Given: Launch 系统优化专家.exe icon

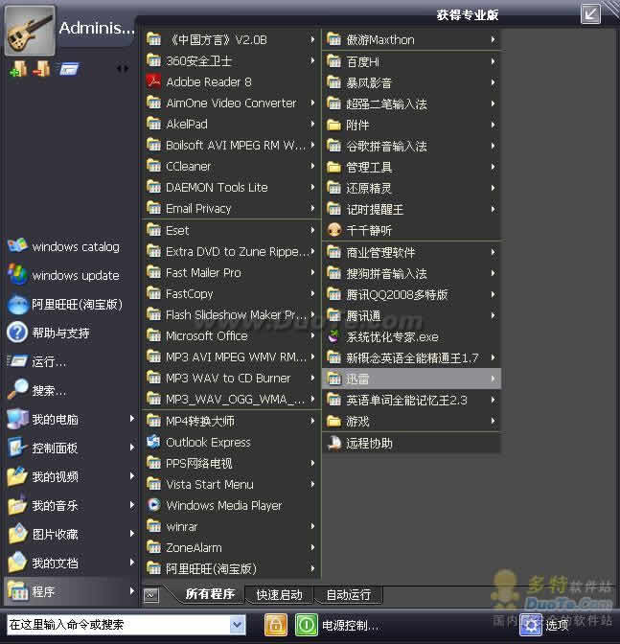Looking at the screenshot, I should coord(334,336).
